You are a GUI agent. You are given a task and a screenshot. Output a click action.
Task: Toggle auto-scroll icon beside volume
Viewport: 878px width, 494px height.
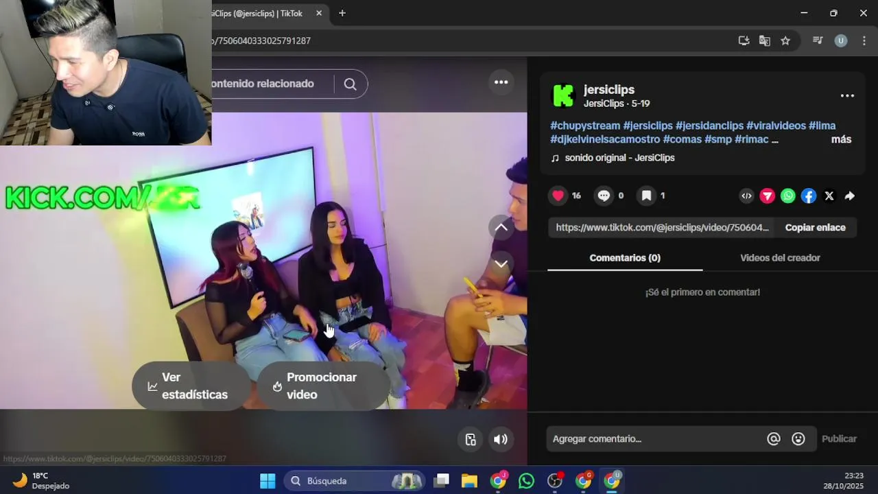[471, 440]
